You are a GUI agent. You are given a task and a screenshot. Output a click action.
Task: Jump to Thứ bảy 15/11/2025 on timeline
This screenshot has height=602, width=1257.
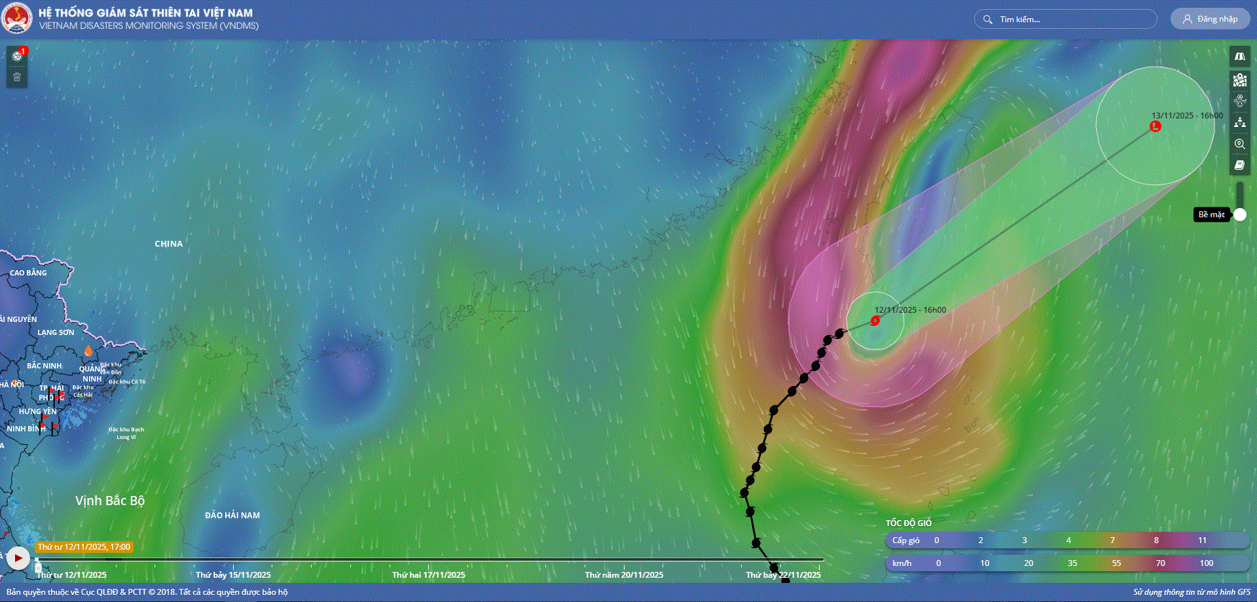233,575
